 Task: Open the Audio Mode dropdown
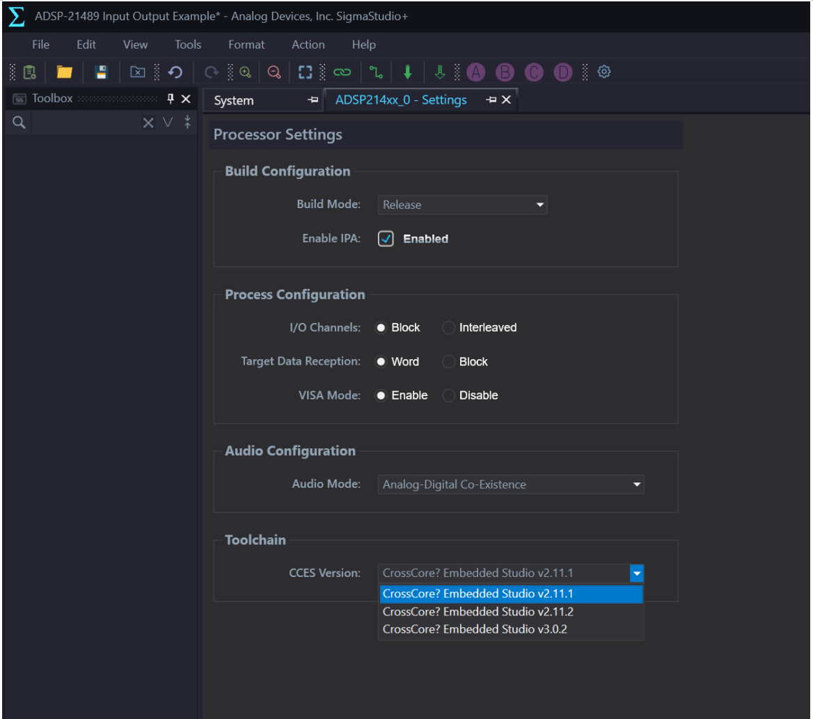pos(511,484)
